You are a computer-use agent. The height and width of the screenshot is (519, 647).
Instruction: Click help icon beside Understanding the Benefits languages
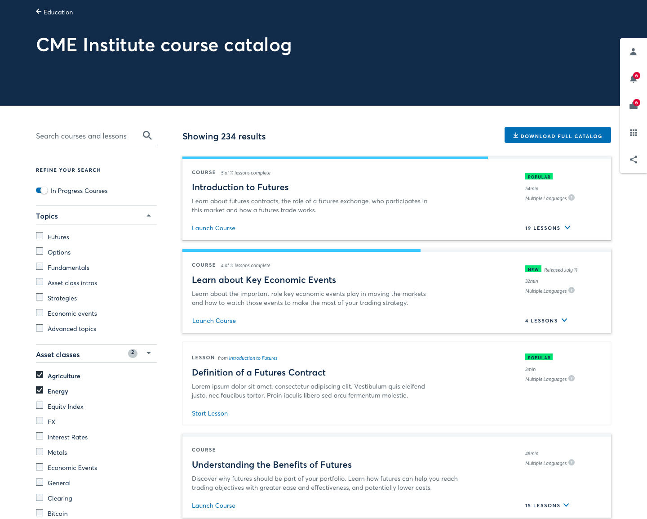click(572, 462)
